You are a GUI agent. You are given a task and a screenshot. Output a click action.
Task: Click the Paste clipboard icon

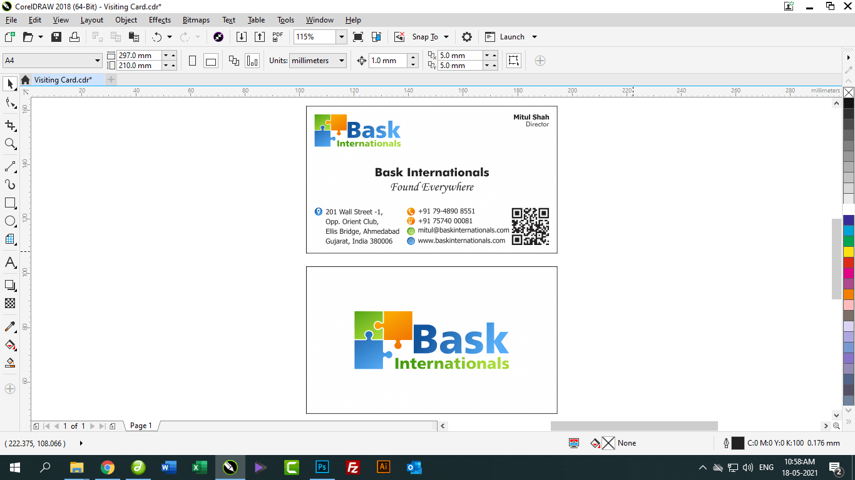133,37
